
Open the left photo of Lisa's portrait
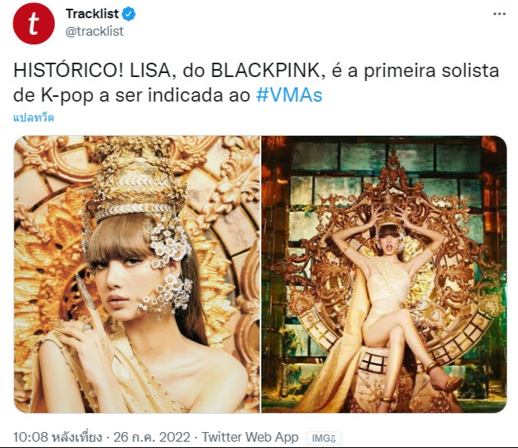click(137, 274)
